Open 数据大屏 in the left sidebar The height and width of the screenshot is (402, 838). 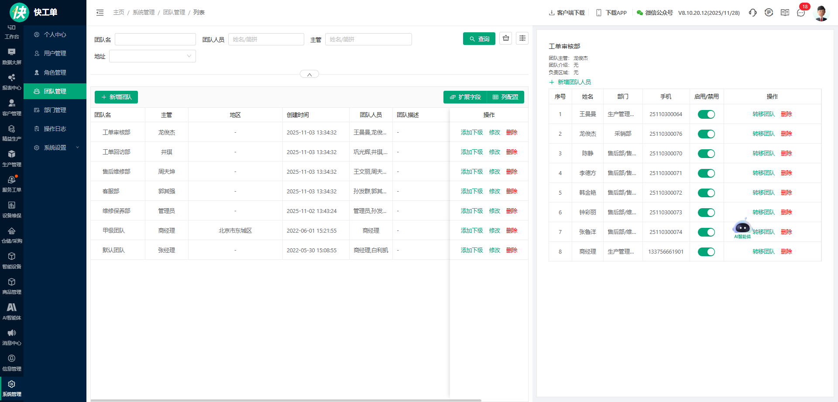pyautogui.click(x=12, y=56)
